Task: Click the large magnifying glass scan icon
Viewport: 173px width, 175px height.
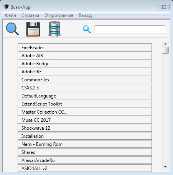Action: click(x=12, y=29)
